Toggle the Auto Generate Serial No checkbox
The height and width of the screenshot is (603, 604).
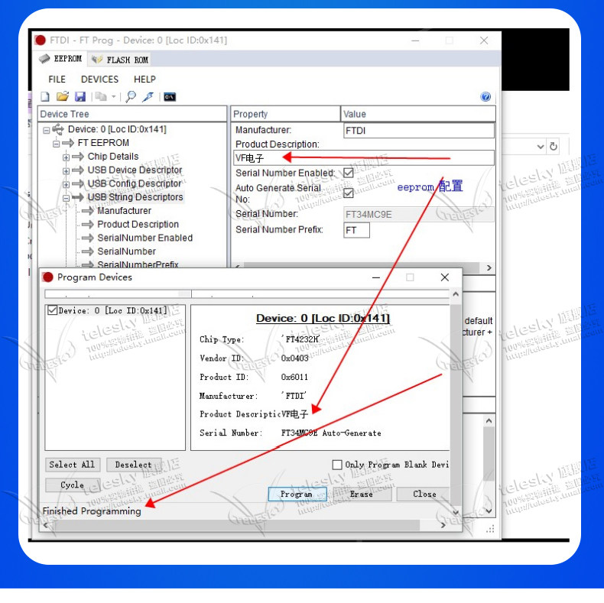[x=348, y=193]
